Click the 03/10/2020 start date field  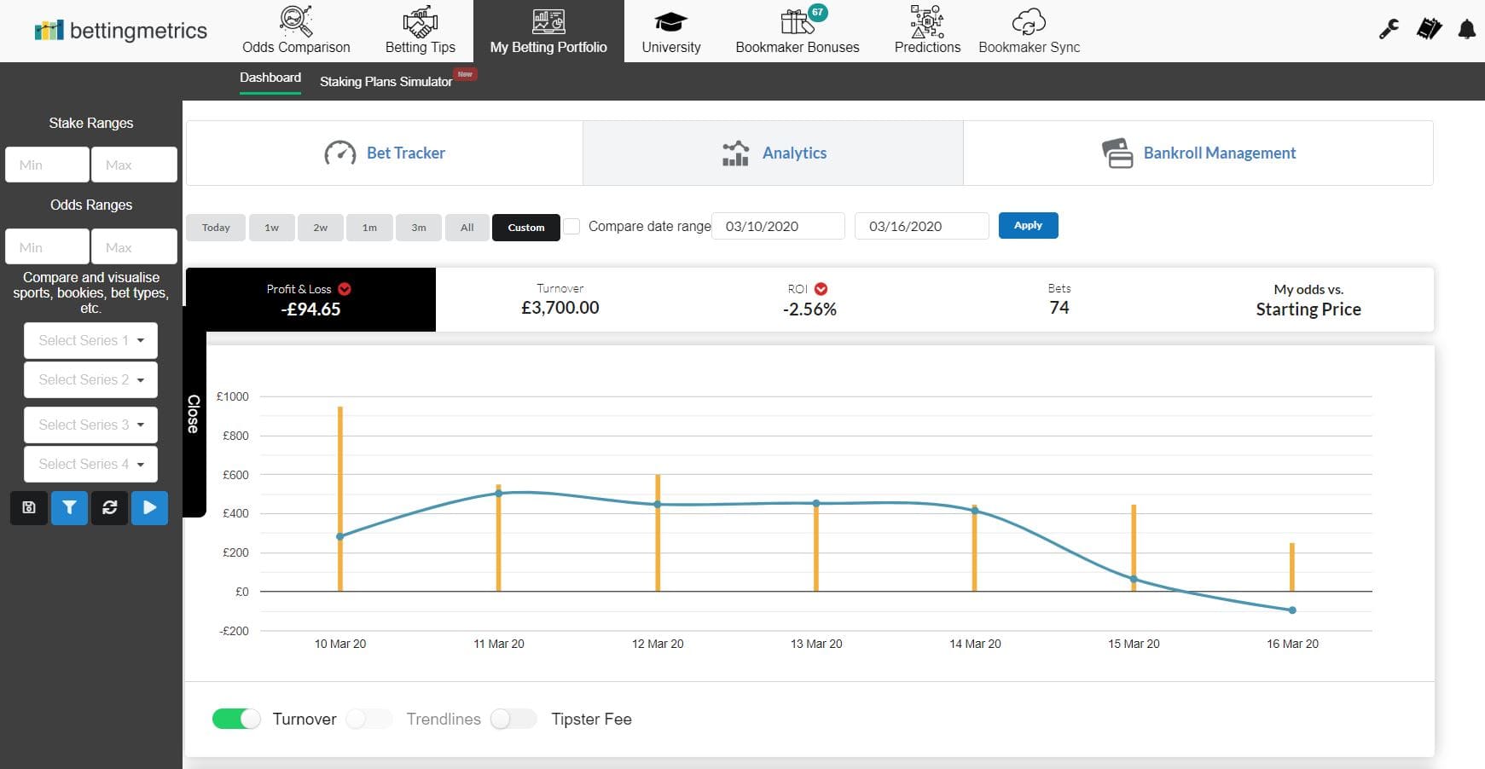pos(778,226)
